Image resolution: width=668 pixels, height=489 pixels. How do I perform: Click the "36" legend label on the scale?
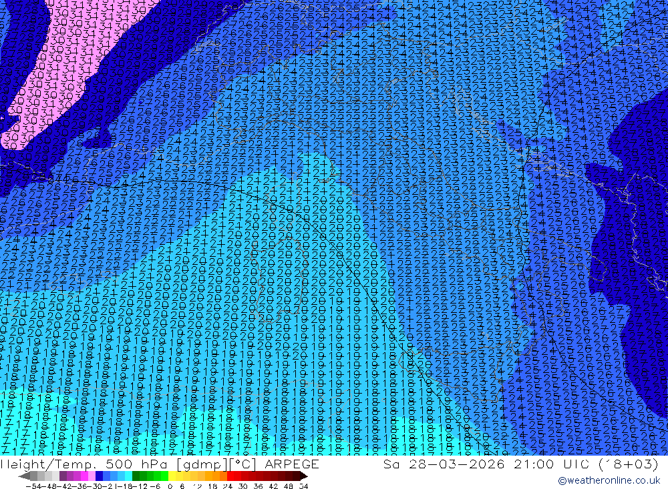tap(258, 486)
